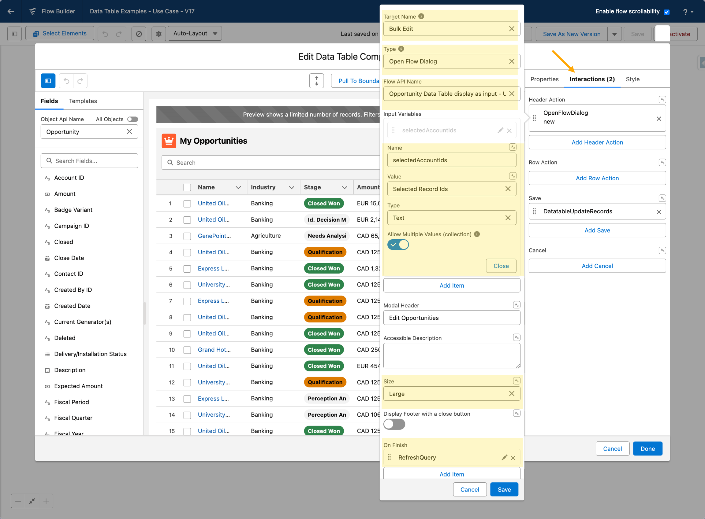The width and height of the screenshot is (705, 519).
Task: Remove the DatatableUpdateRecords save action
Action: [x=658, y=212]
